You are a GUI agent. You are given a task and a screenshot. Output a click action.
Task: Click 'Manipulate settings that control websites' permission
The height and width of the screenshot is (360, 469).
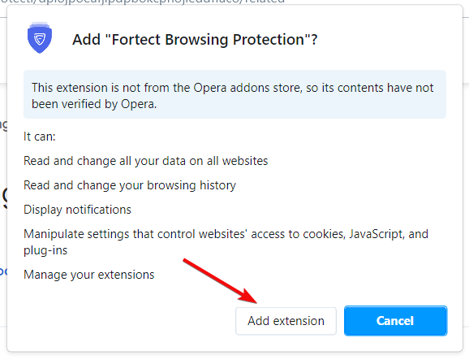[226, 234]
